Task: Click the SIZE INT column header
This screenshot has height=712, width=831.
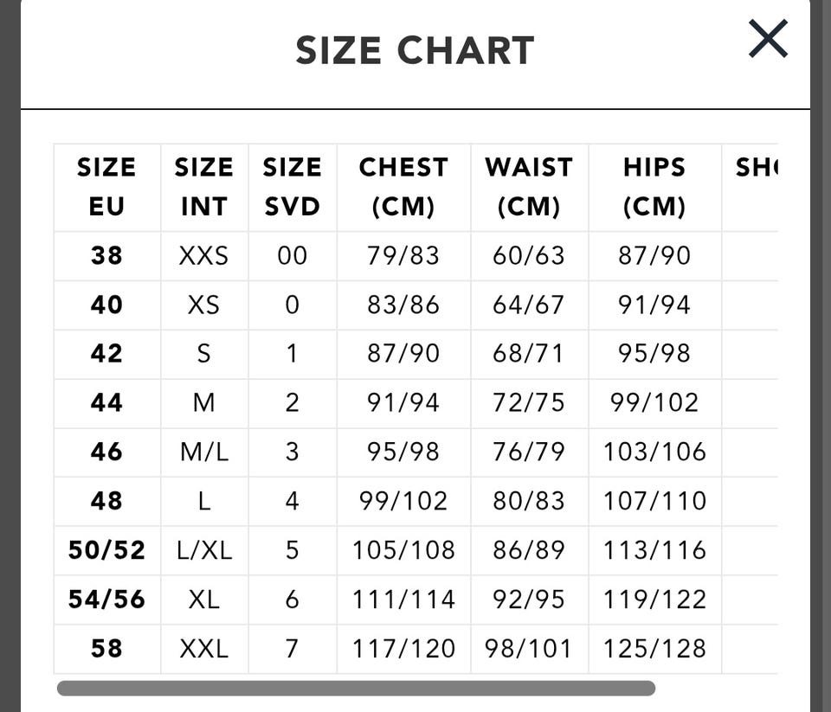Action: point(203,187)
